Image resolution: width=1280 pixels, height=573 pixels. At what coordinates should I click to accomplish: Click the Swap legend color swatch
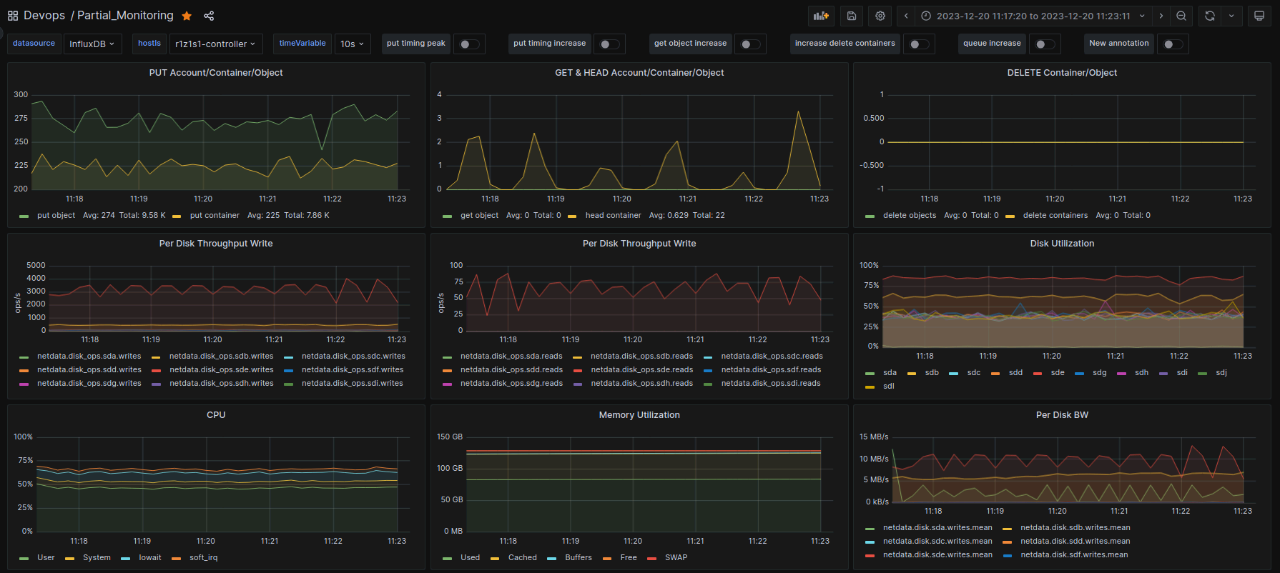[x=651, y=558]
